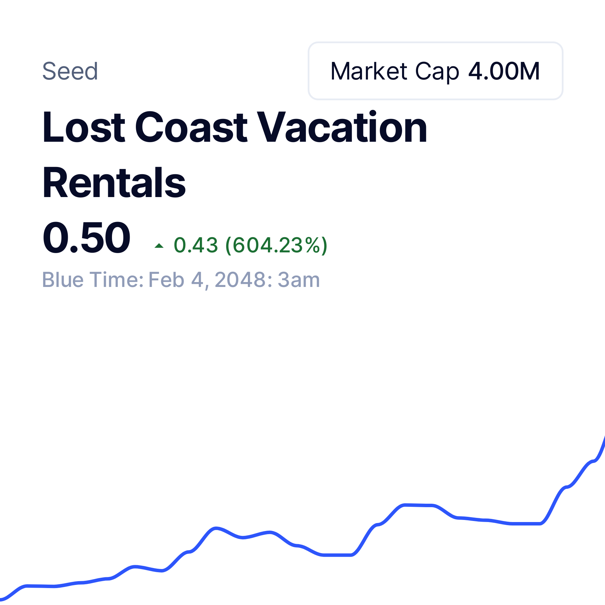Click the 3am time portion of timestamp
This screenshot has height=605, width=605.
299,279
